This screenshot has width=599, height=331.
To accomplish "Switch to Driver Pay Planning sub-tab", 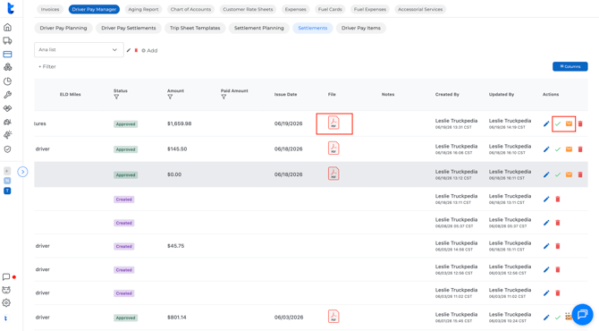I will pyautogui.click(x=63, y=28).
